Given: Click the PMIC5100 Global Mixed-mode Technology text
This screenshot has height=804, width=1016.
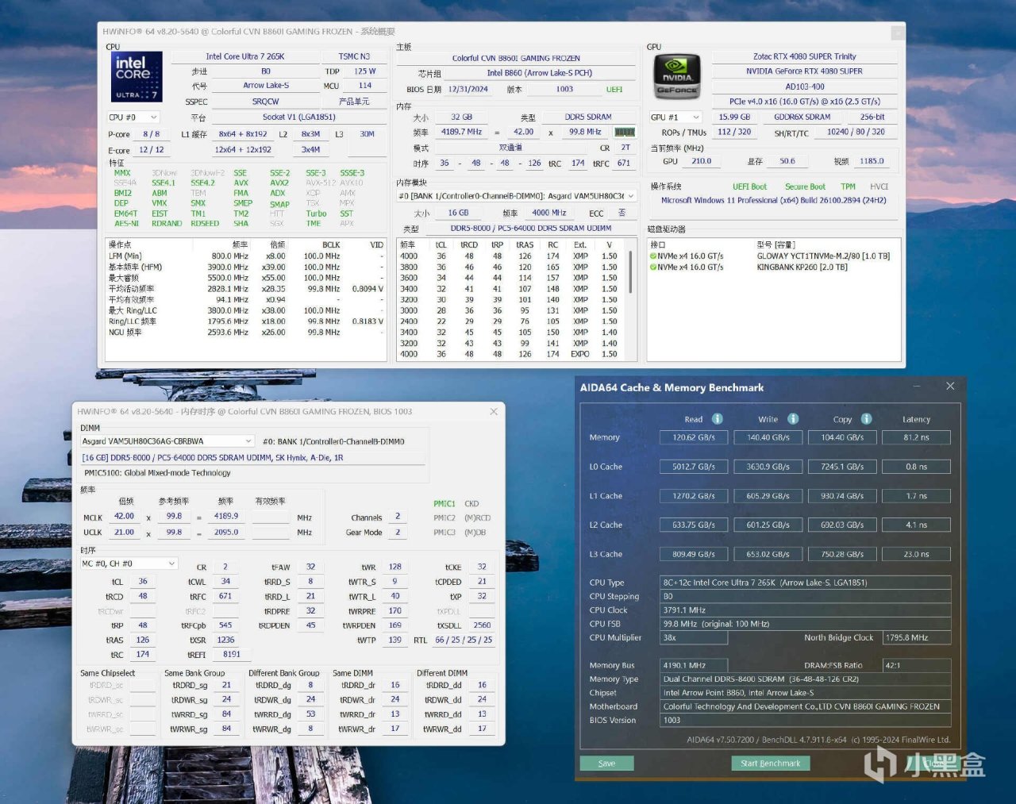Looking at the screenshot, I should pyautogui.click(x=157, y=473).
